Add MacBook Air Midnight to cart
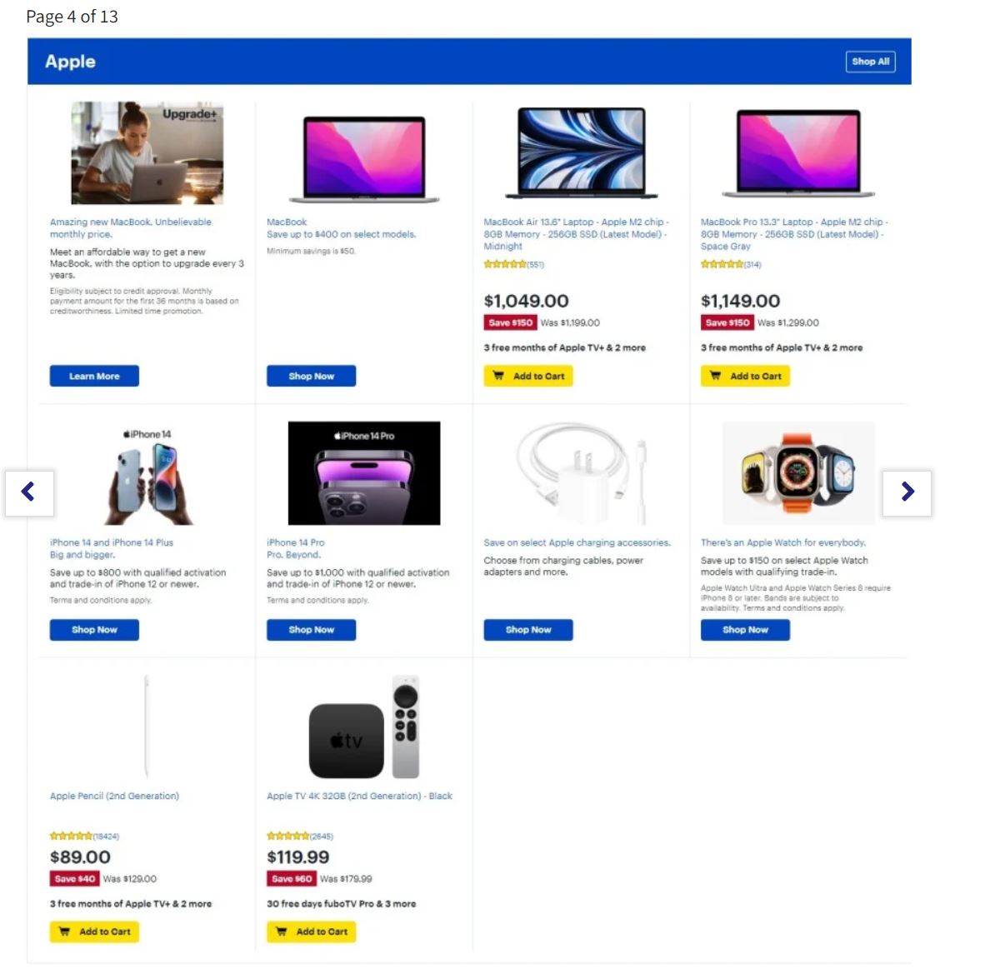 pyautogui.click(x=527, y=376)
